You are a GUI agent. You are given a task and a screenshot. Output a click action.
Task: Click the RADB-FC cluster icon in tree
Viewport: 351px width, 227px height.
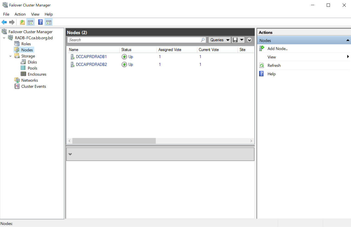pyautogui.click(x=11, y=38)
